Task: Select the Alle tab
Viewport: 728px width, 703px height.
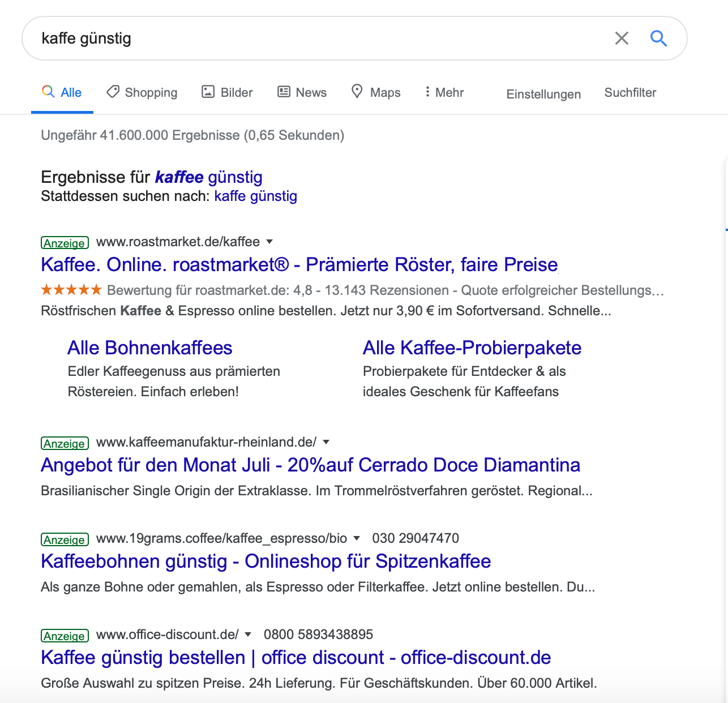Action: 62,92
